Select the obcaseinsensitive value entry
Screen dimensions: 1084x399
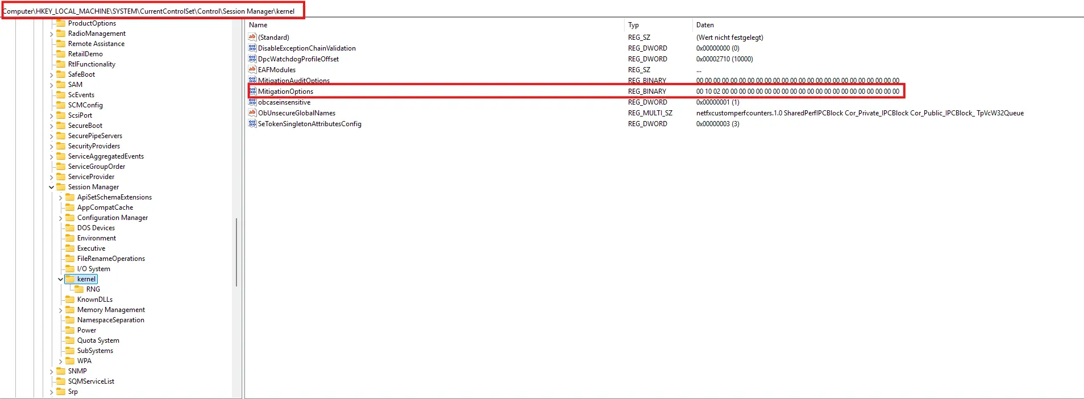coord(284,102)
